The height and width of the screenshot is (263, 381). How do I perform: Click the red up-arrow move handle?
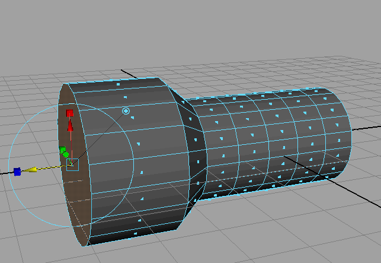[71, 125]
